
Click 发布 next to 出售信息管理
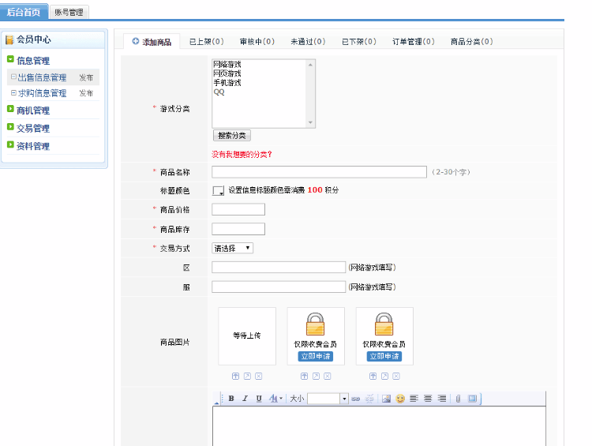click(x=86, y=77)
